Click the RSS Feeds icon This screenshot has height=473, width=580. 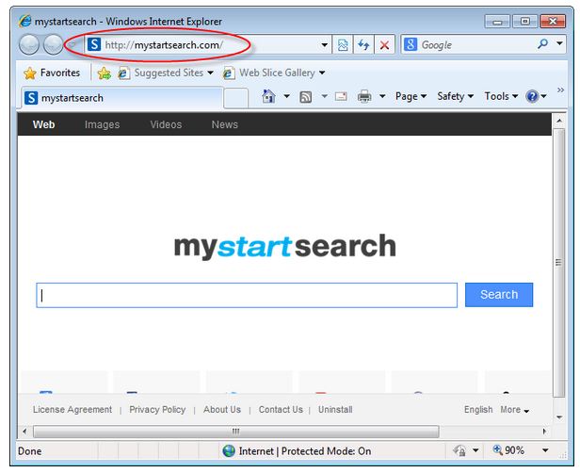305,97
